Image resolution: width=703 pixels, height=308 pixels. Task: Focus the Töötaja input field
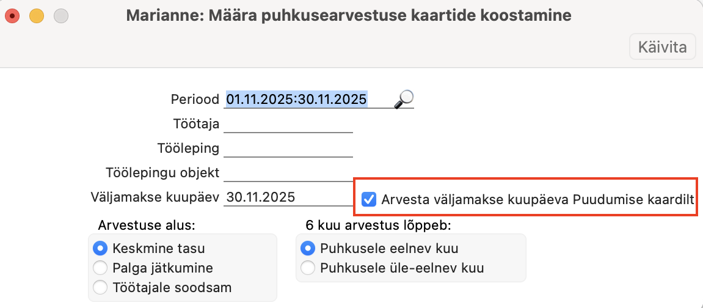288,124
